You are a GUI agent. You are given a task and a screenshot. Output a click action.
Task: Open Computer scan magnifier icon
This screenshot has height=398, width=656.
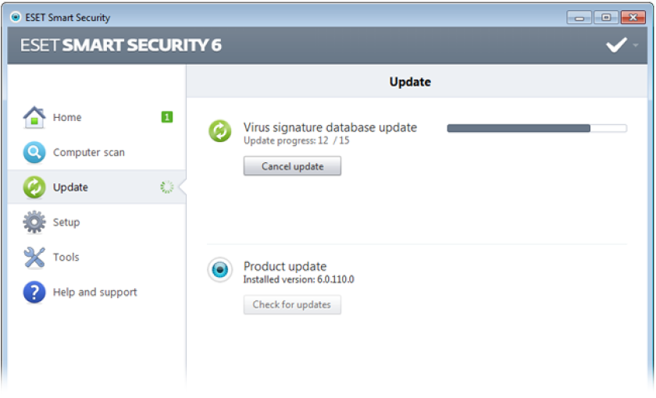(34, 152)
